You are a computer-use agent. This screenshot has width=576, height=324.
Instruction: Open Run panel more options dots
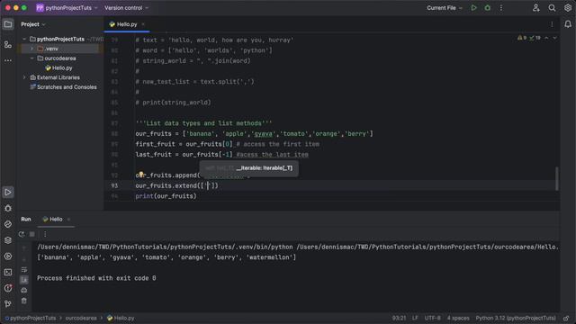[45, 234]
